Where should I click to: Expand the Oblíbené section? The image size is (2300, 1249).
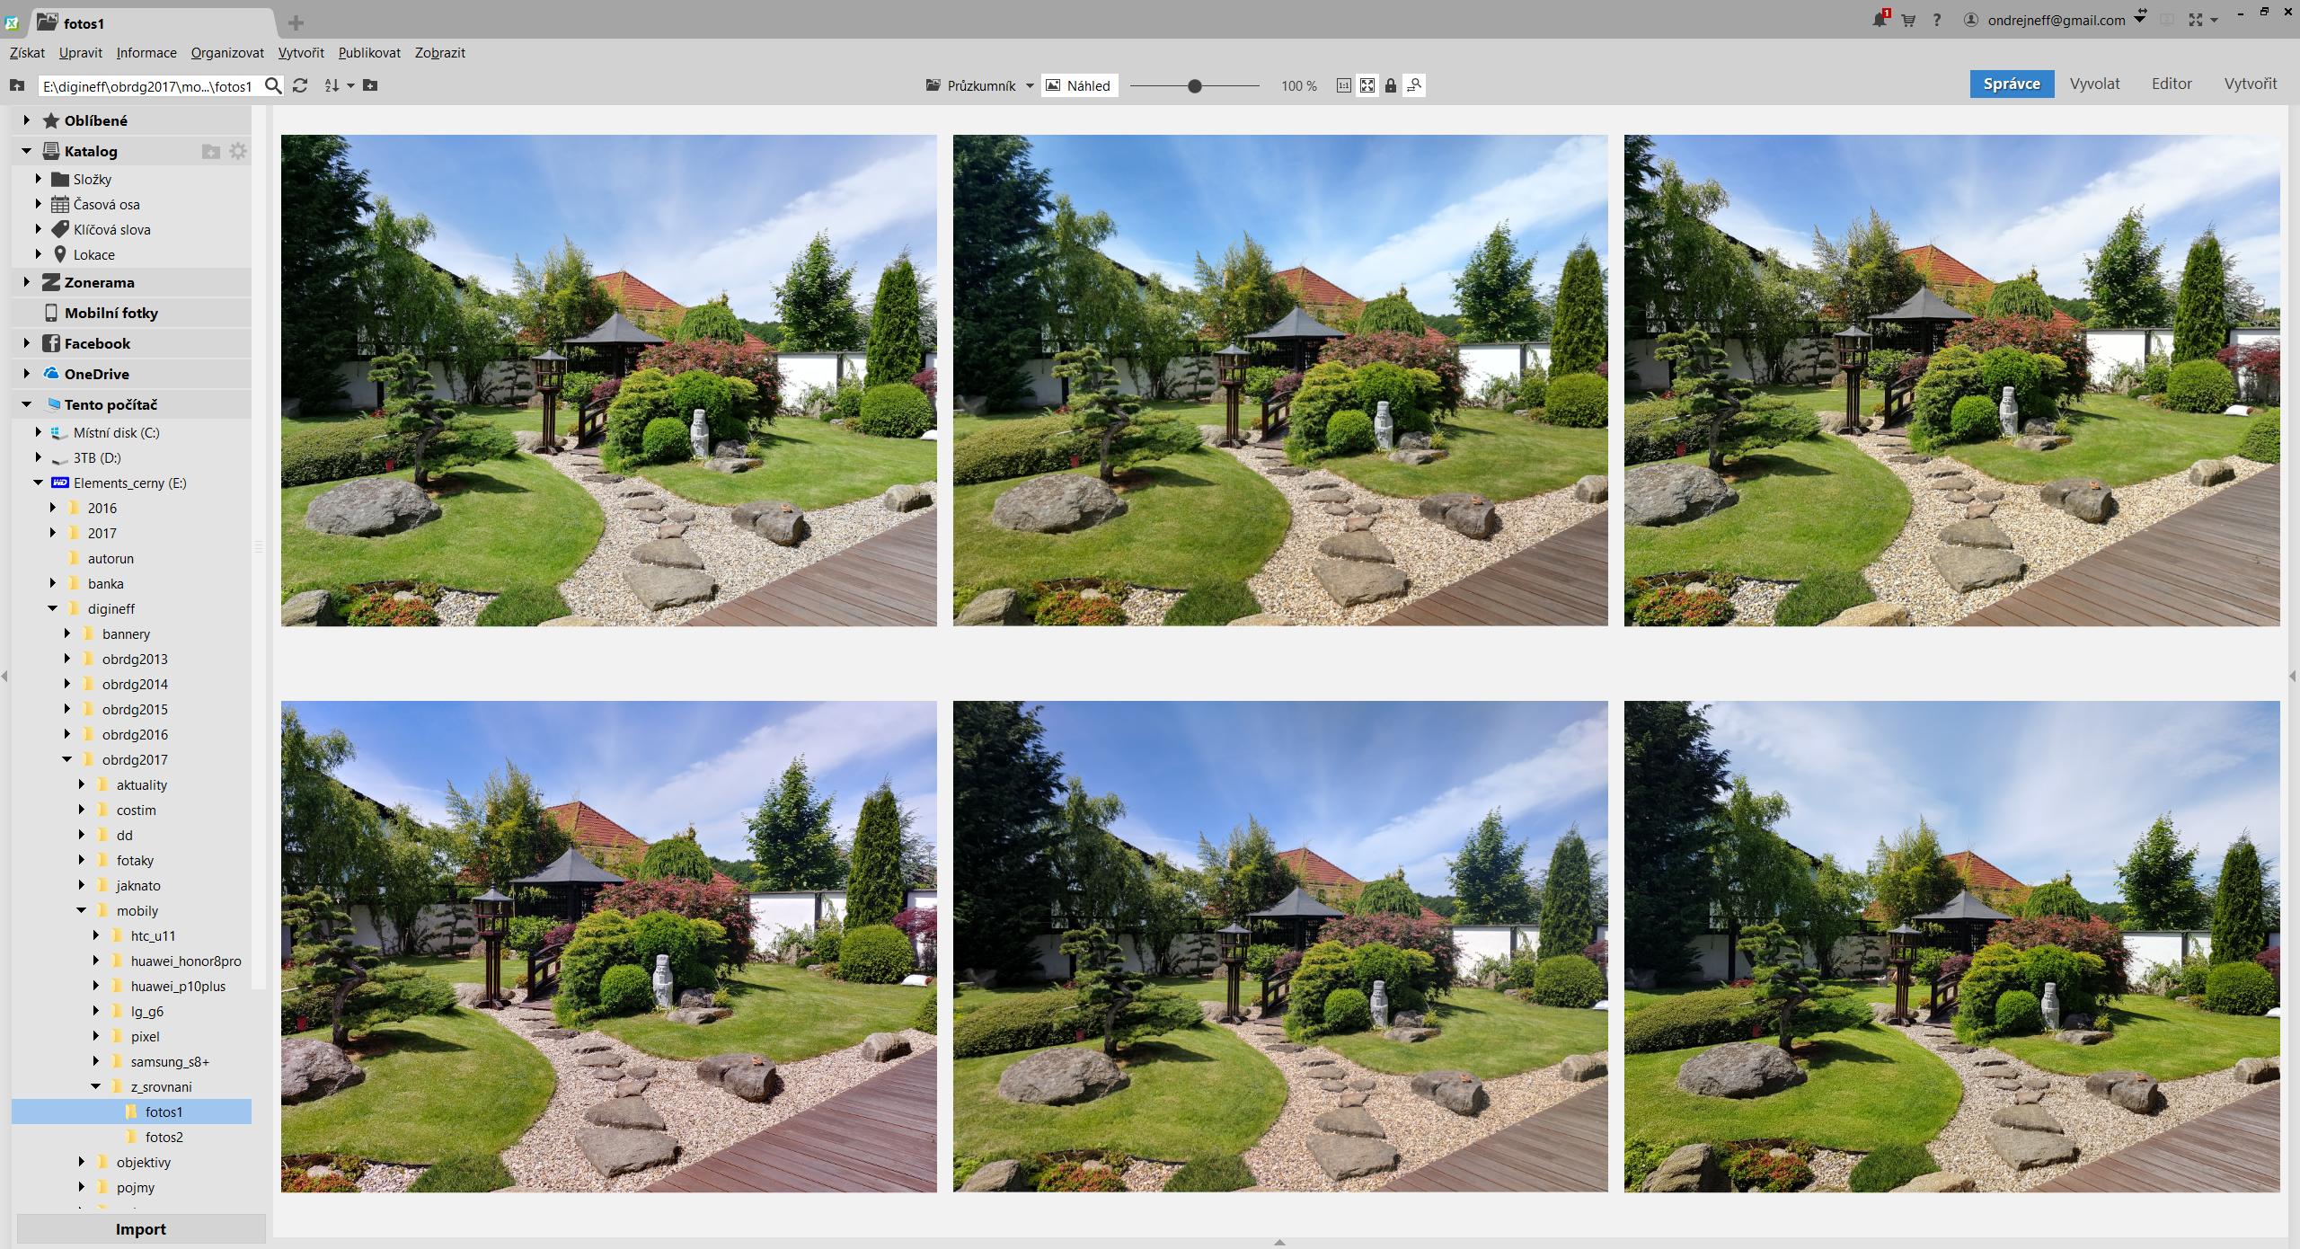coord(26,120)
